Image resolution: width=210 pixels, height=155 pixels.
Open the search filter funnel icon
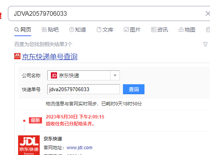tap(205, 44)
